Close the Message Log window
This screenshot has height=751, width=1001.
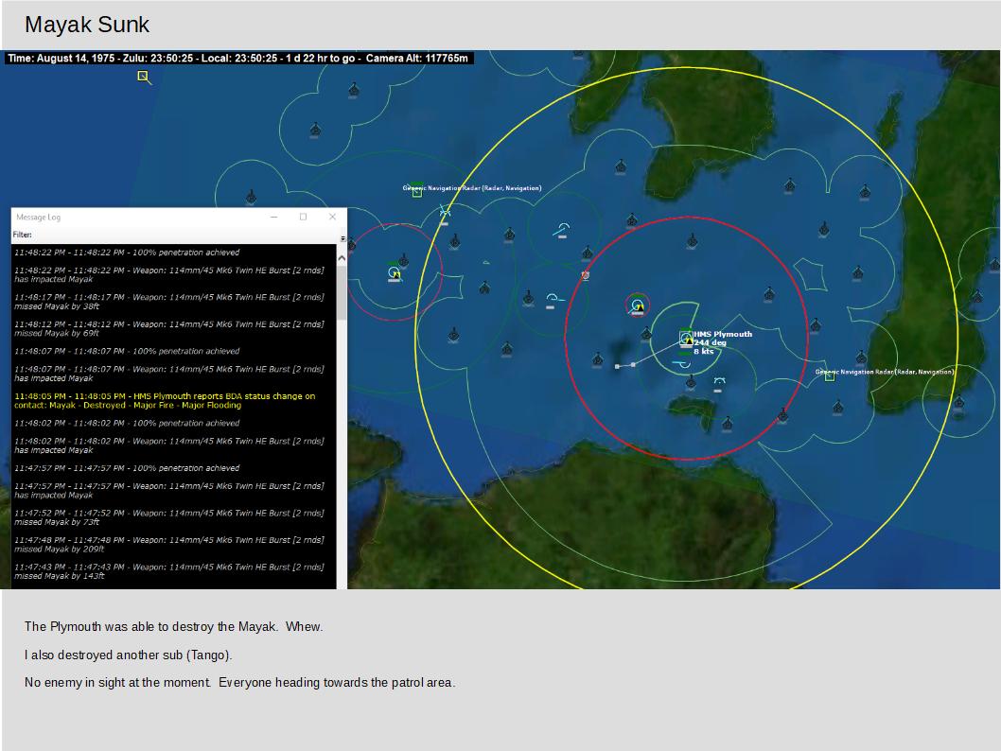[x=333, y=217]
